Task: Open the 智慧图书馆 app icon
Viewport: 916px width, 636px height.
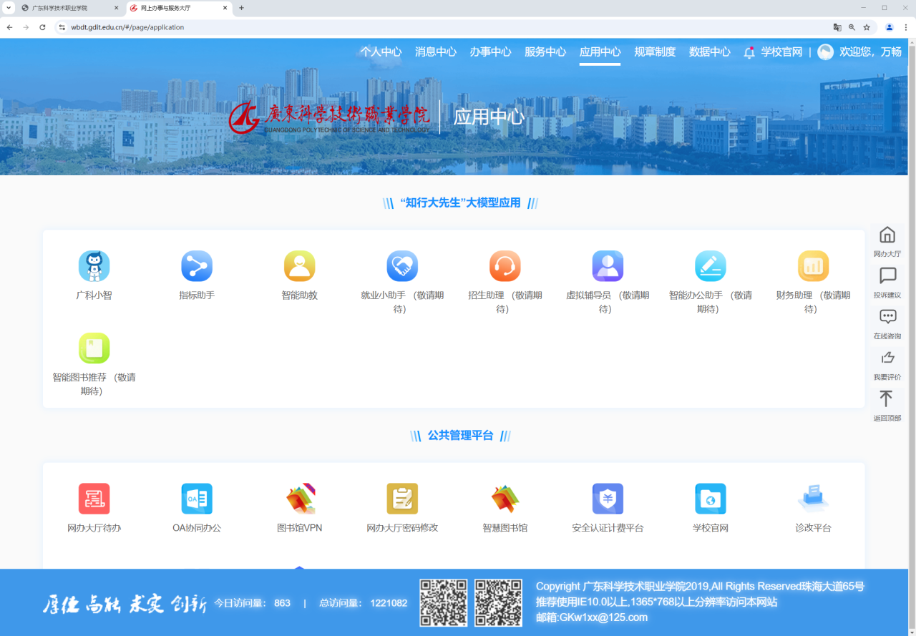Action: 505,499
